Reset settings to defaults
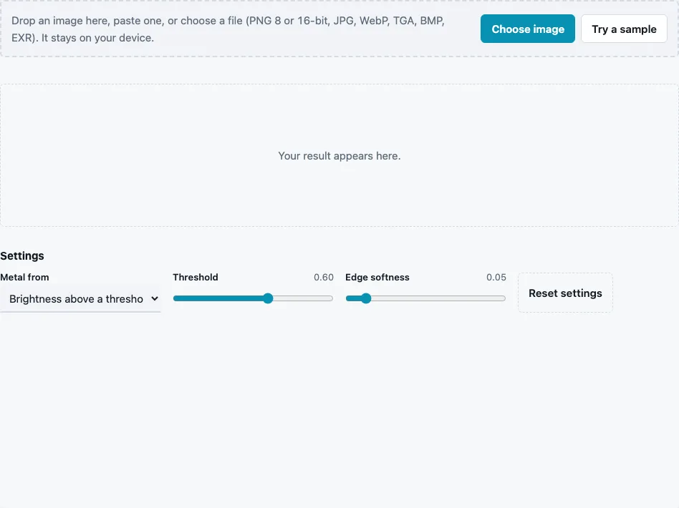The width and height of the screenshot is (679, 508). 565,293
